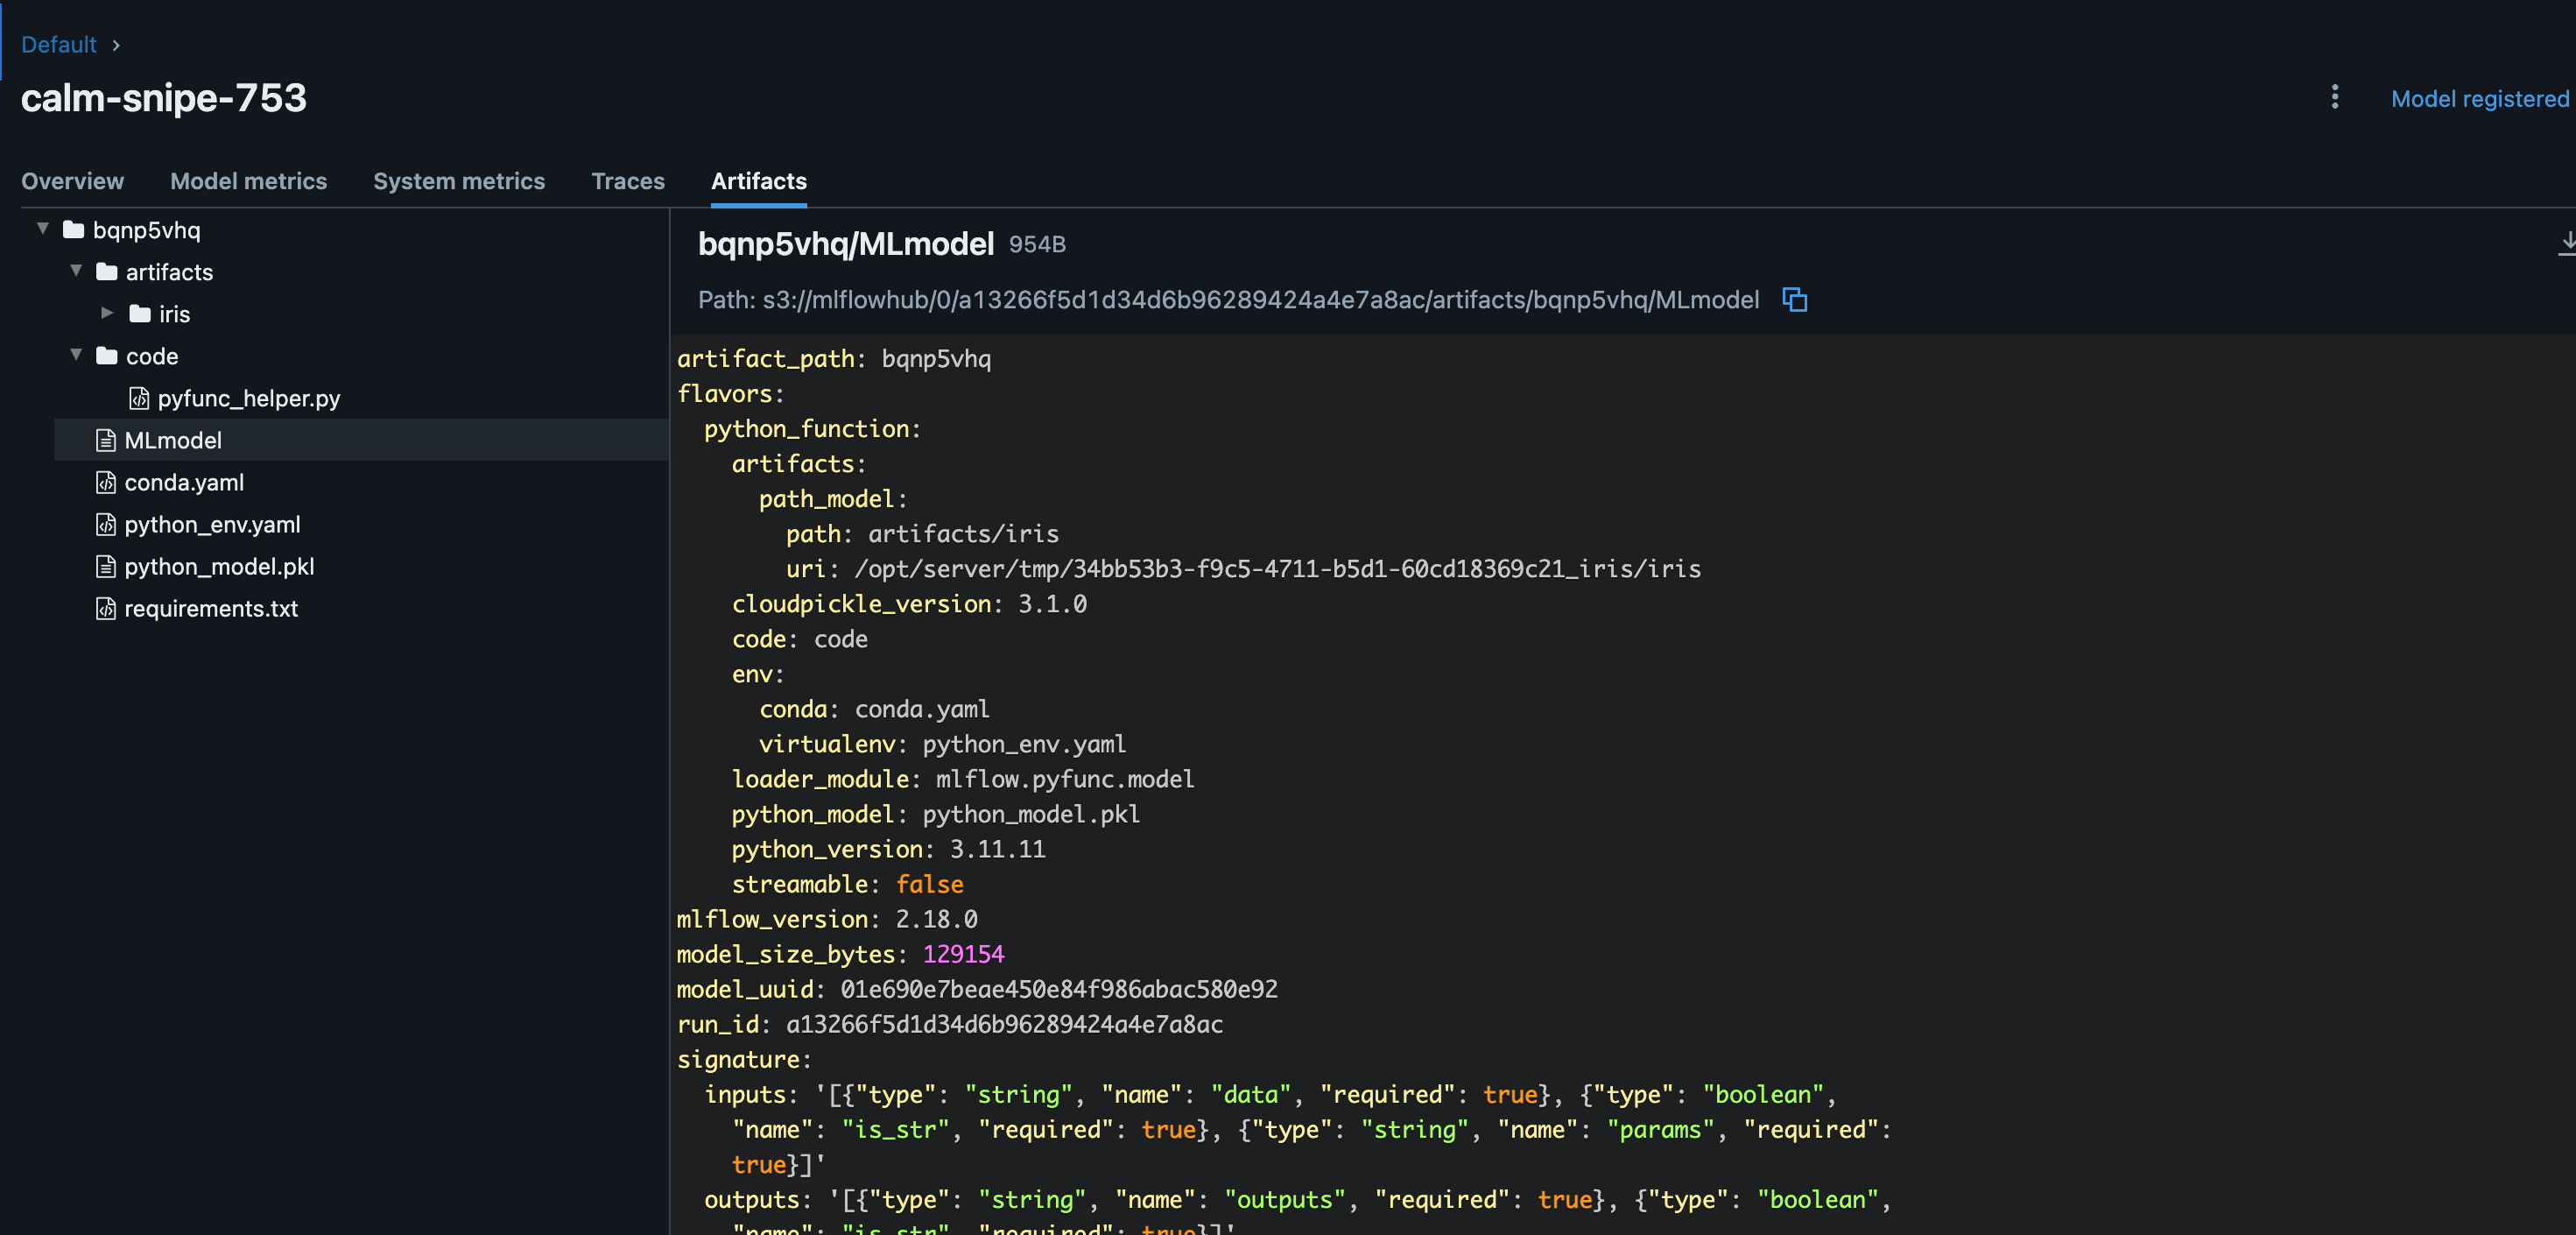This screenshot has width=2576, height=1235.
Task: Click the python_env.yaml file icon
Action: (106, 524)
